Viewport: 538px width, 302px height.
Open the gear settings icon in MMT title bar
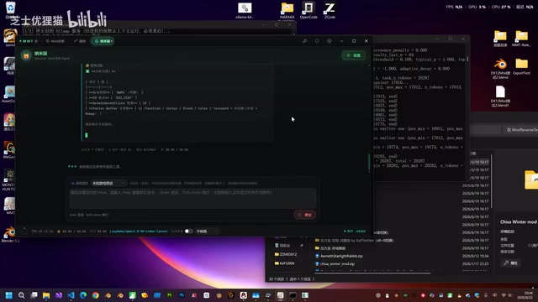click(x=329, y=41)
